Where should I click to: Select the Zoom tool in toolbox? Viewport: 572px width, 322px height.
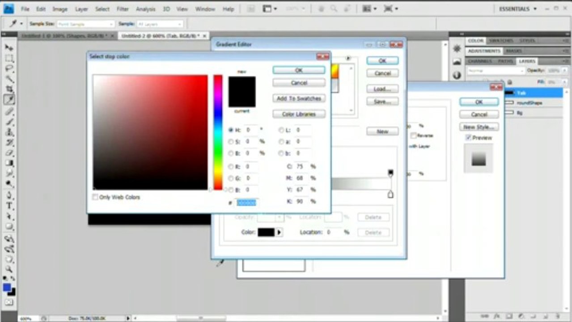click(x=9, y=270)
